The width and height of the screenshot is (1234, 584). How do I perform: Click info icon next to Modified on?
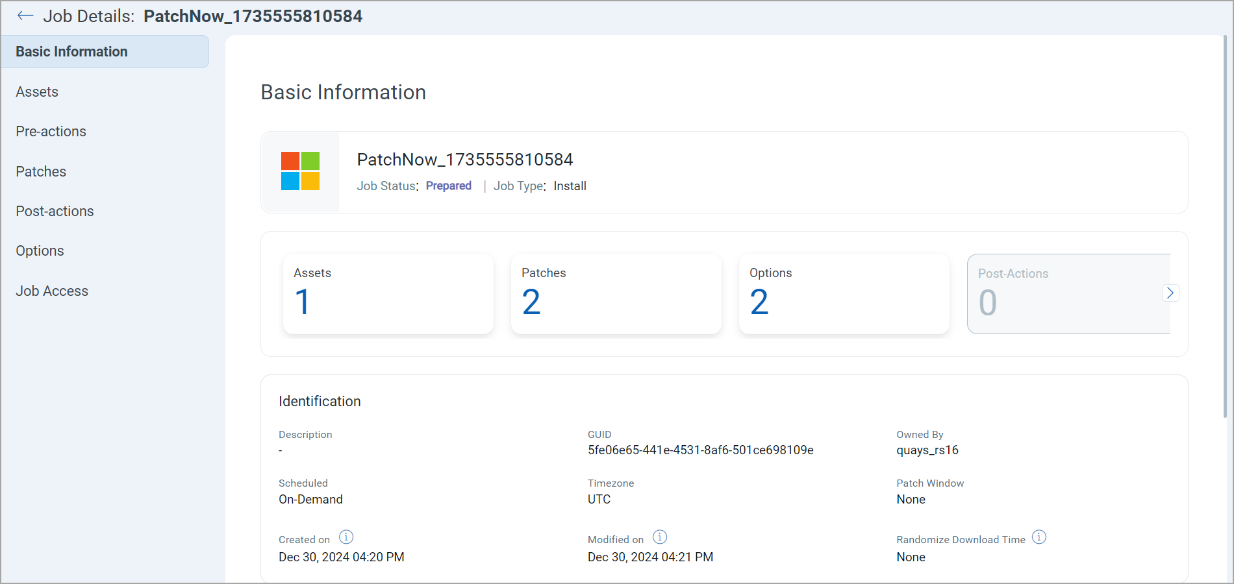[660, 537]
